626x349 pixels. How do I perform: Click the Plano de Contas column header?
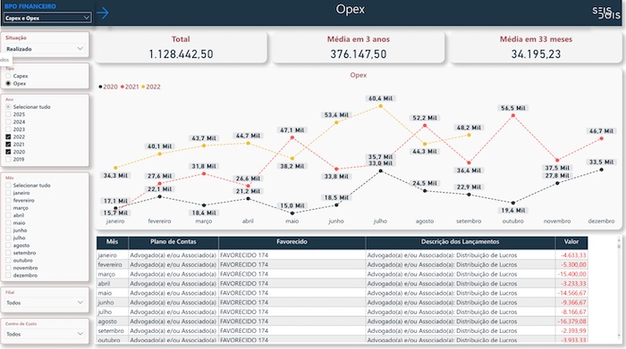tap(173, 242)
